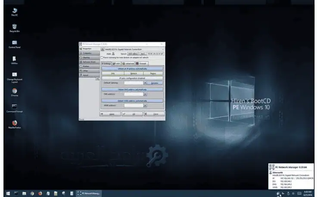
Task: Toggle force scanning for new devices checkbox
Action: point(102,58)
